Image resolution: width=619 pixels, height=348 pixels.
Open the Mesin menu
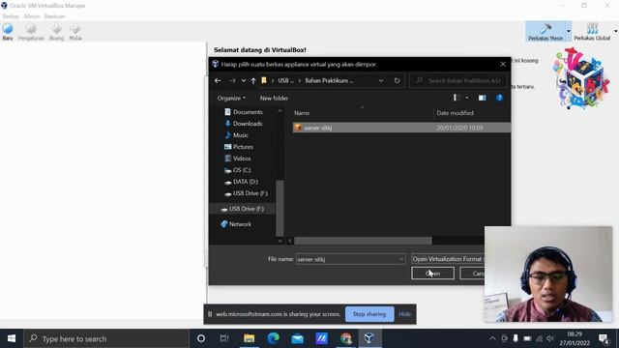[32, 16]
